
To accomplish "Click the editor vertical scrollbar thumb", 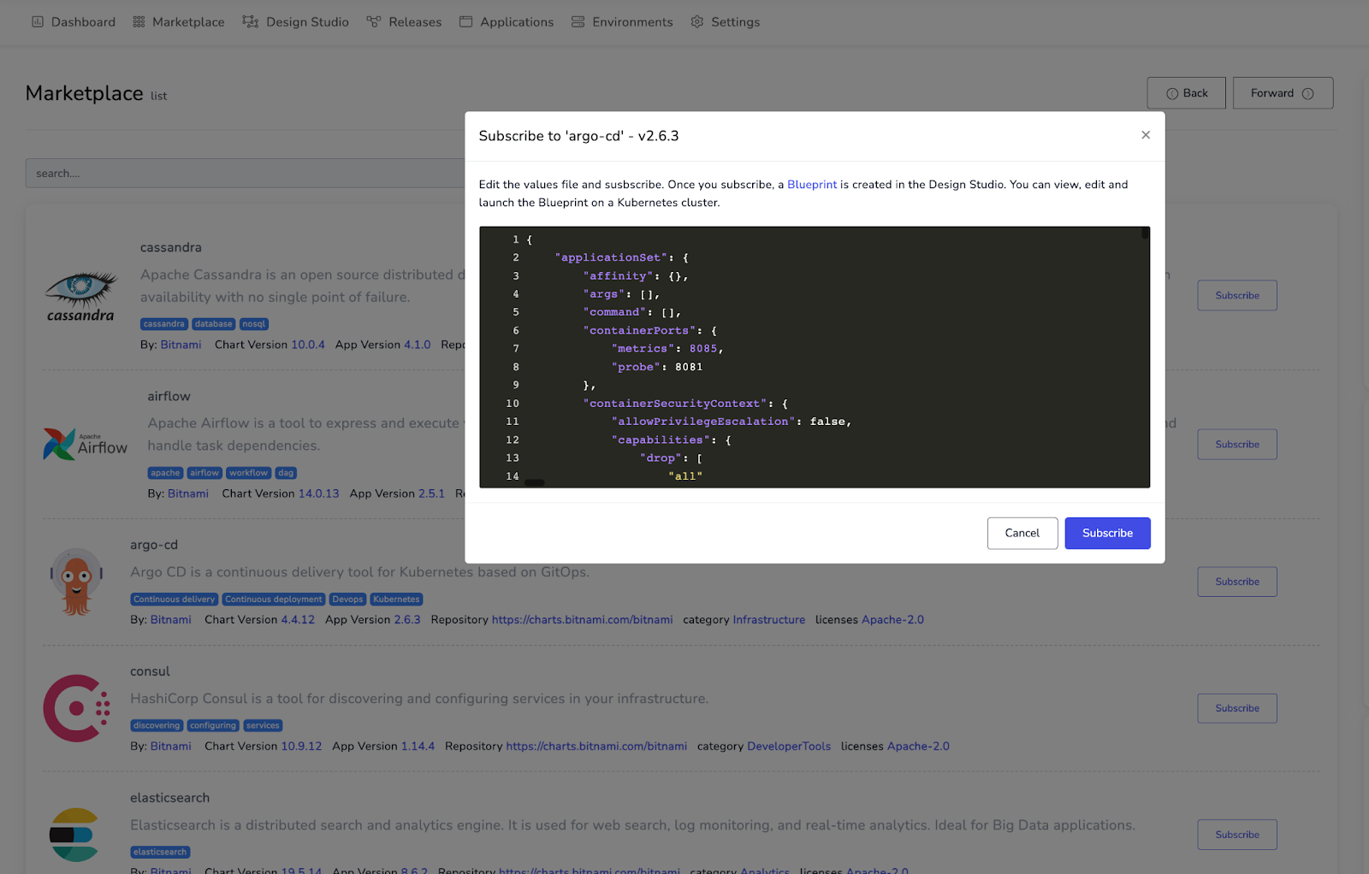I will tap(1145, 233).
